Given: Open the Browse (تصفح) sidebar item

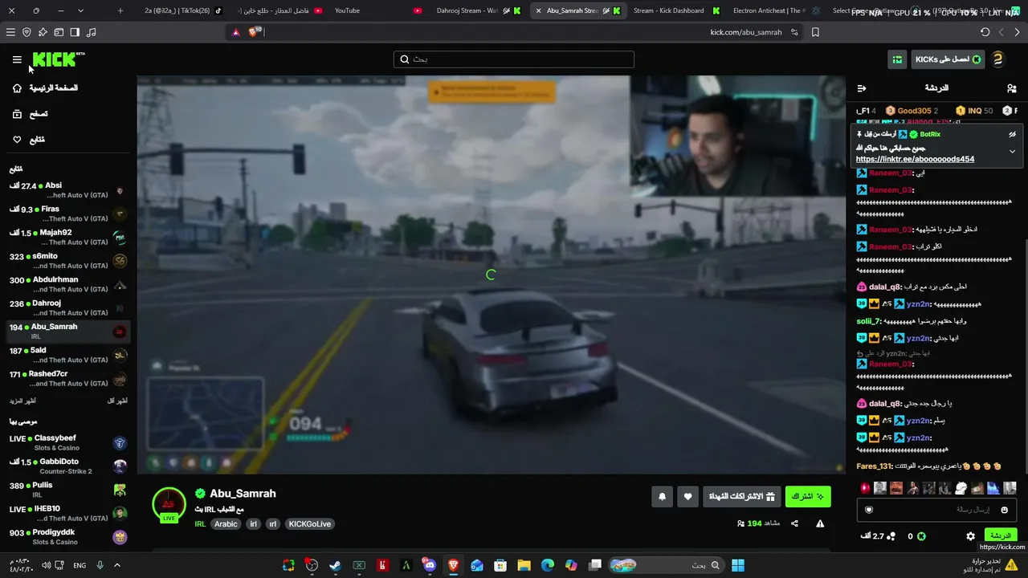Looking at the screenshot, I should (x=30, y=114).
